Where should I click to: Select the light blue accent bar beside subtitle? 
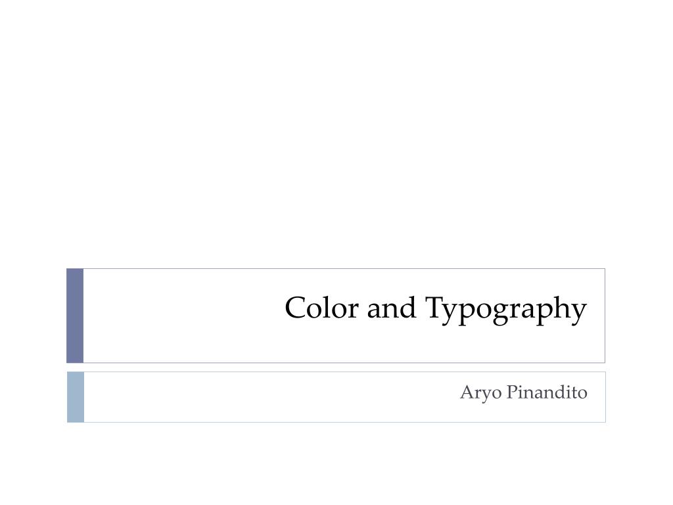click(76, 397)
